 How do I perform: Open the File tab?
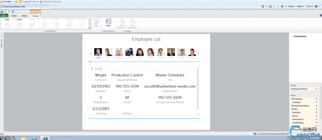pos(4,16)
